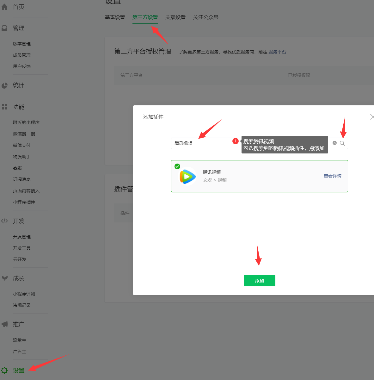Click the 腾讯视频 plugin name text
This screenshot has width=374, height=380.
pyautogui.click(x=212, y=172)
